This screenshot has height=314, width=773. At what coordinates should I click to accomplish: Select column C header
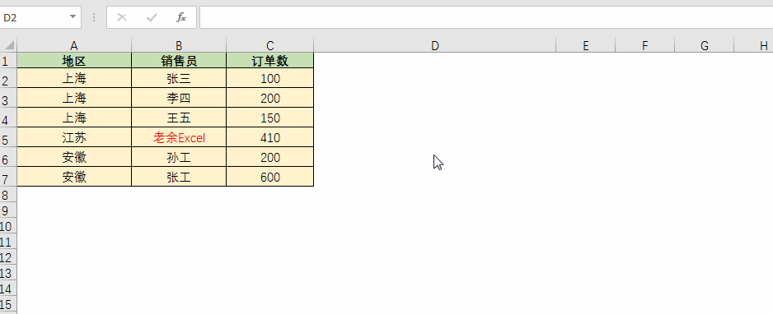click(270, 46)
